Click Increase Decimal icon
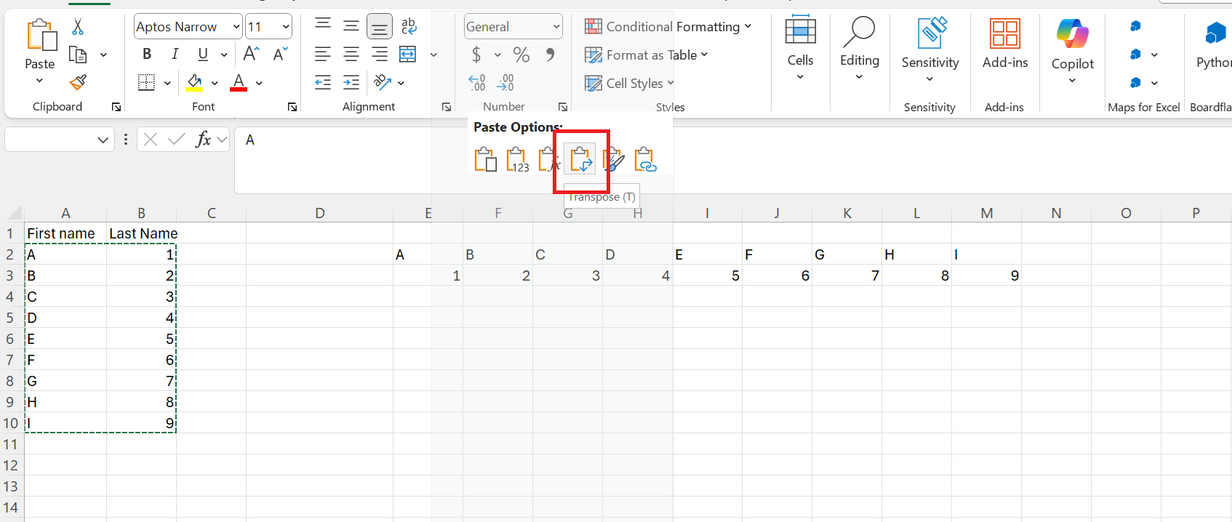The width and height of the screenshot is (1232, 522). 477,82
